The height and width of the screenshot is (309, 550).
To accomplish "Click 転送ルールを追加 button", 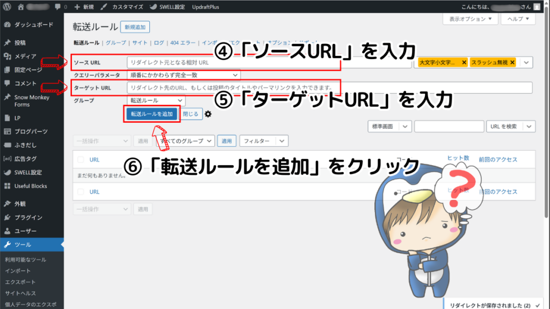I will coord(152,114).
